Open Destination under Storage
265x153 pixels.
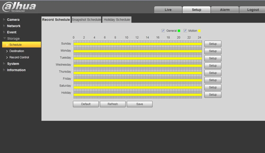16,51
